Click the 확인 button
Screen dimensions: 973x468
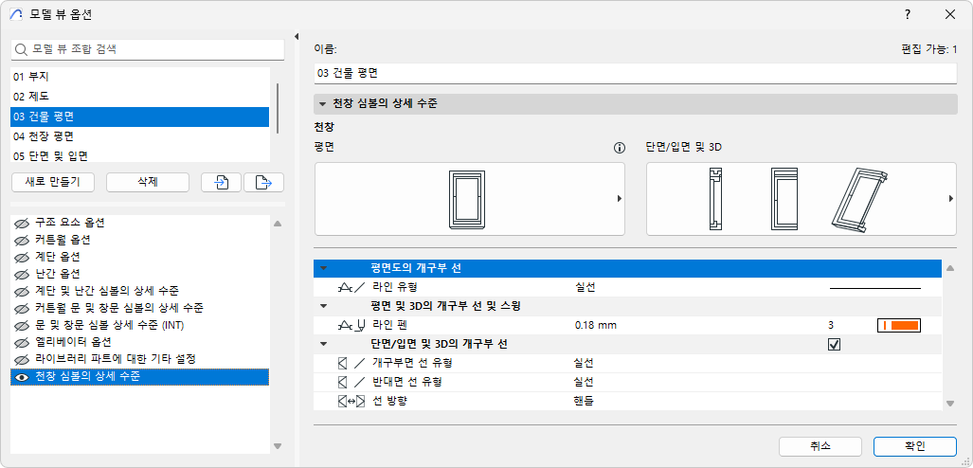915,446
